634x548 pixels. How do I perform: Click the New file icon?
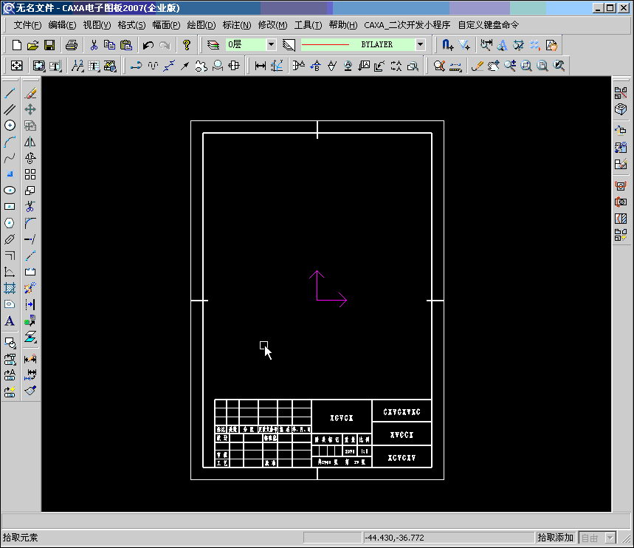pos(16,45)
